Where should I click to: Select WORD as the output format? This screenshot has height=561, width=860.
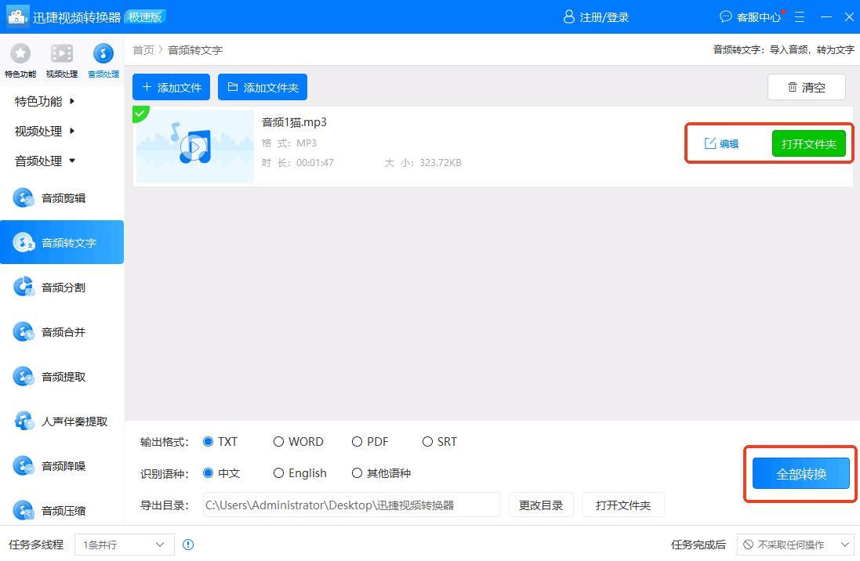pyautogui.click(x=279, y=442)
